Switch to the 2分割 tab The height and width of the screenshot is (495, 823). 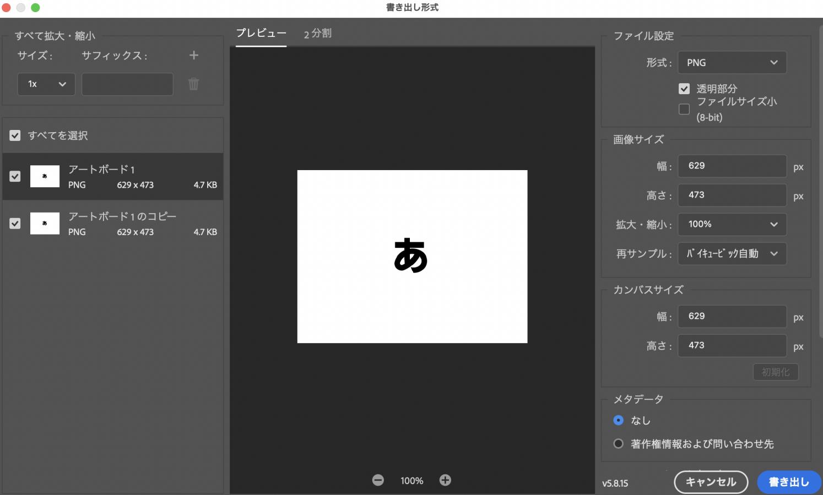(x=317, y=34)
